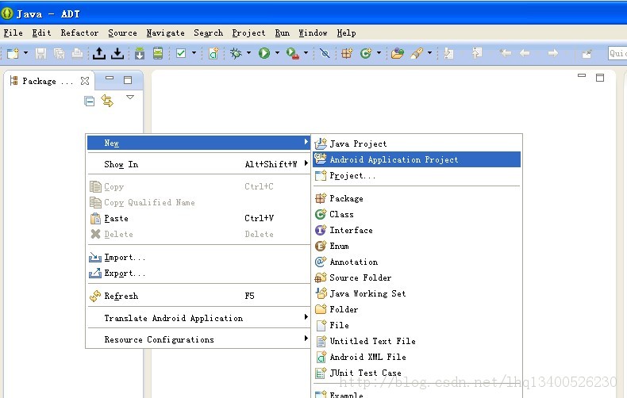Click the Search flashlight toolbar icon

tap(417, 53)
